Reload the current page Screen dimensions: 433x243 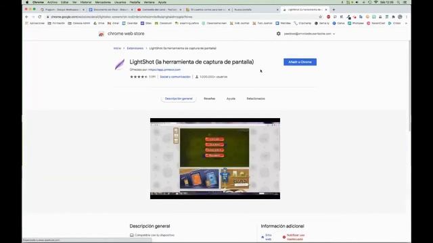[40, 17]
